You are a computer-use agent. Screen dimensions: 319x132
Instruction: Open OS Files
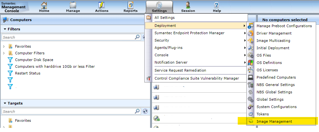[264, 55]
